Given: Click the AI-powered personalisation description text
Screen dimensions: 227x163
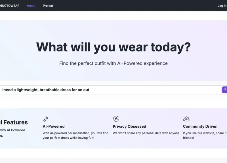Looking at the screenshot, I should pos(75,135).
